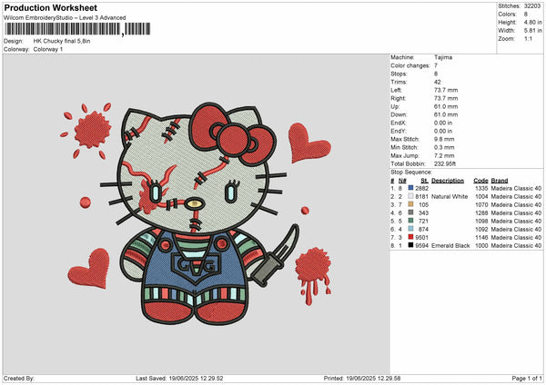
Task: Click thread code 1070
Action: pyautogui.click(x=481, y=204)
